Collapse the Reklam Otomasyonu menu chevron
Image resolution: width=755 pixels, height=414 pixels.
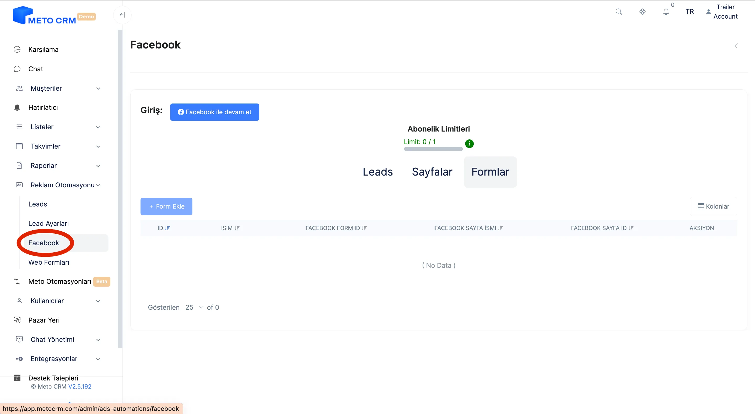pyautogui.click(x=98, y=185)
